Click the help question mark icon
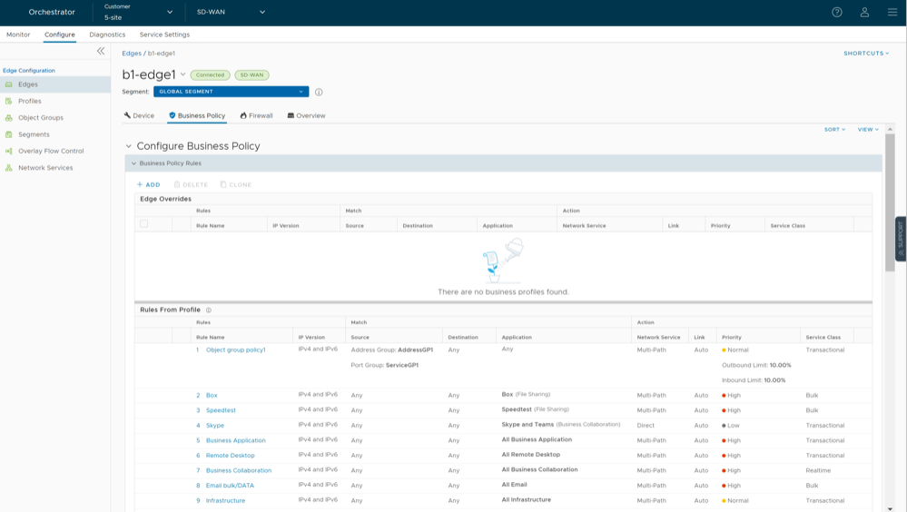This screenshot has width=907, height=512. pyautogui.click(x=836, y=12)
